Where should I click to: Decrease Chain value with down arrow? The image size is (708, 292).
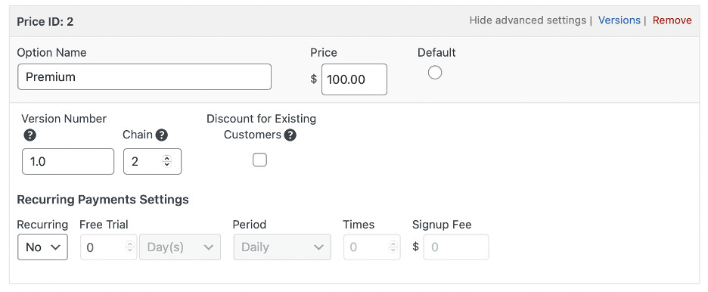(167, 165)
